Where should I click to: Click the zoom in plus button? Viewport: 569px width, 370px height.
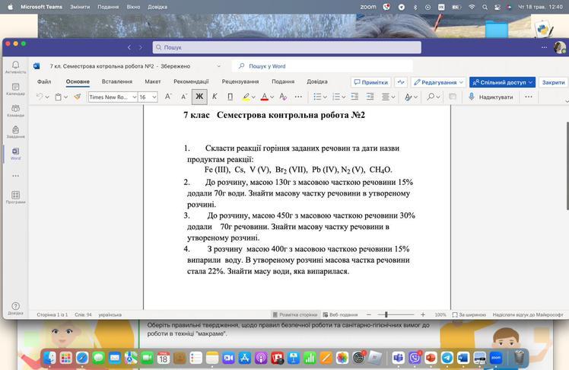point(423,315)
